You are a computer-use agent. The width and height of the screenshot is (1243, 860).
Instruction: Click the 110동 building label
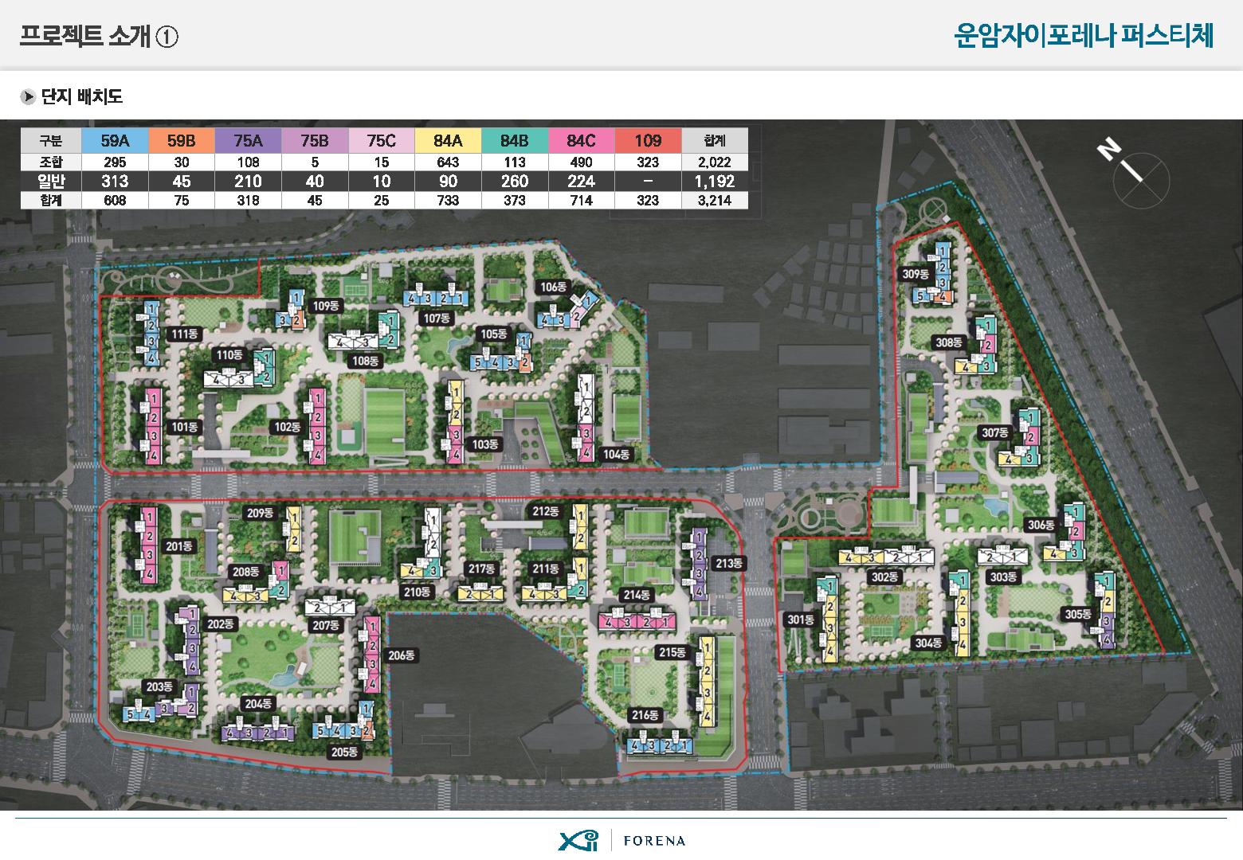(229, 354)
